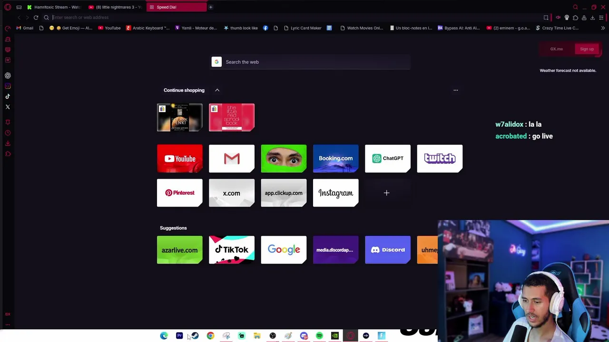The width and height of the screenshot is (609, 342).
Task: Open the lightbulb toolbar icon
Action: [x=567, y=18]
